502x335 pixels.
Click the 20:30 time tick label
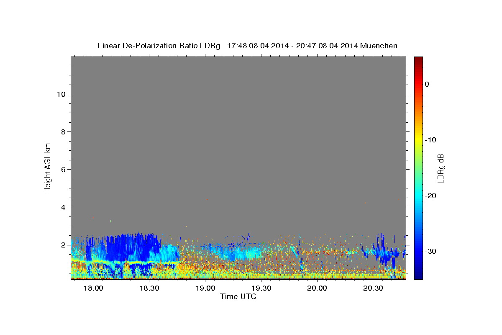point(373,289)
